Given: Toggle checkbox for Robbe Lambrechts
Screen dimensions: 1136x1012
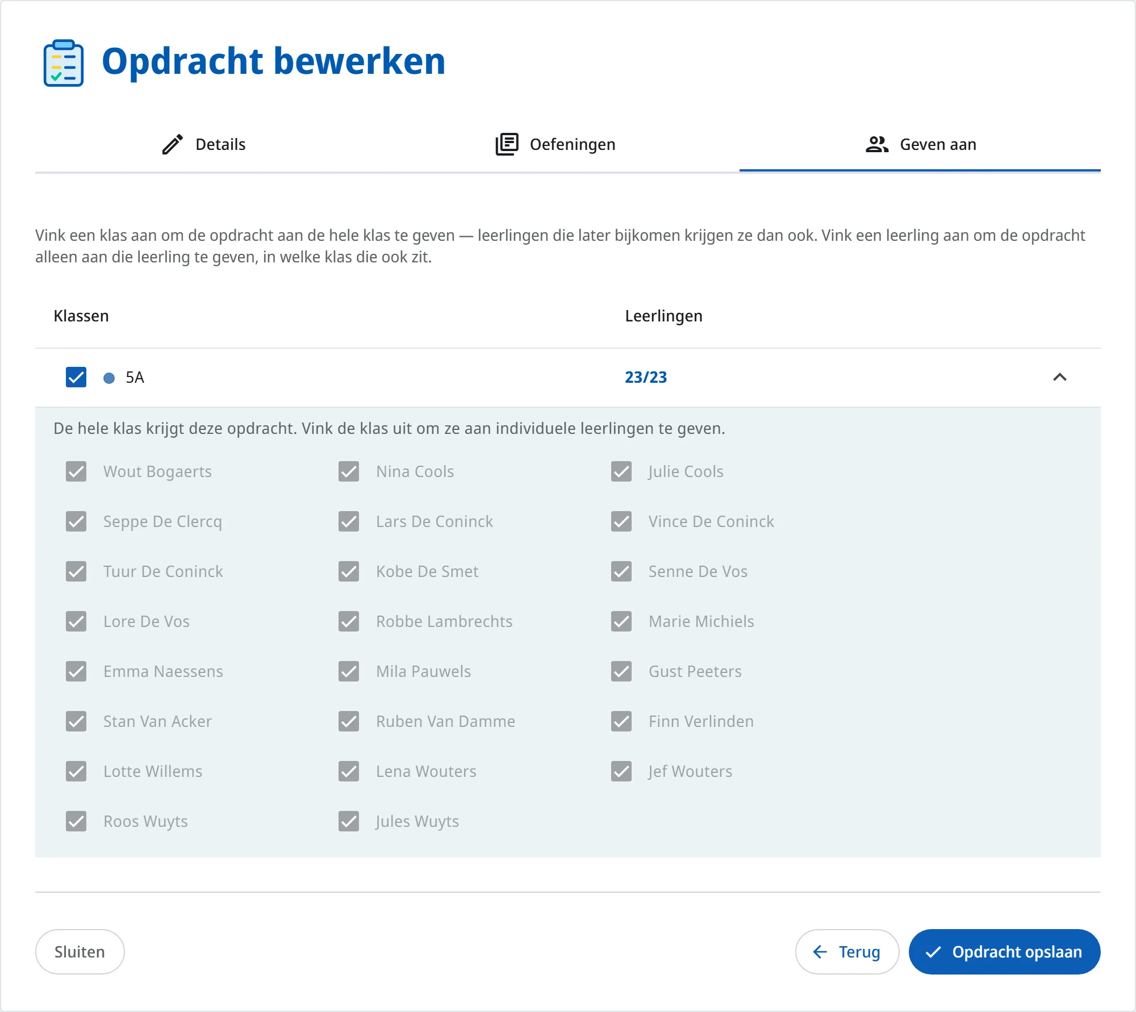Looking at the screenshot, I should [349, 621].
